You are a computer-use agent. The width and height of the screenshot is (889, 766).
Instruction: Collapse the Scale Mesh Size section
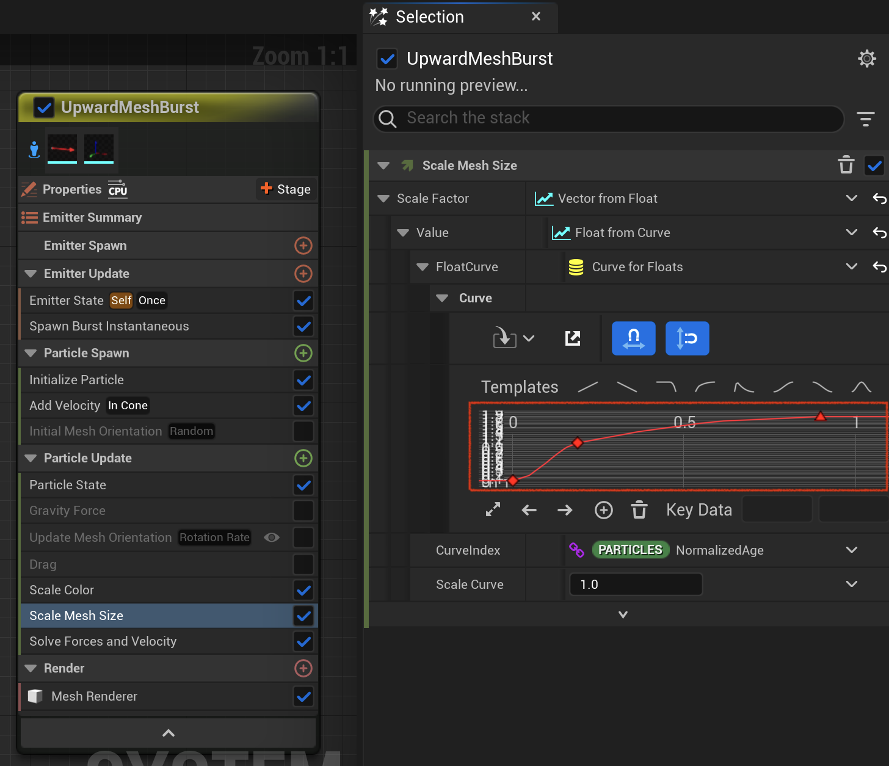(x=383, y=166)
